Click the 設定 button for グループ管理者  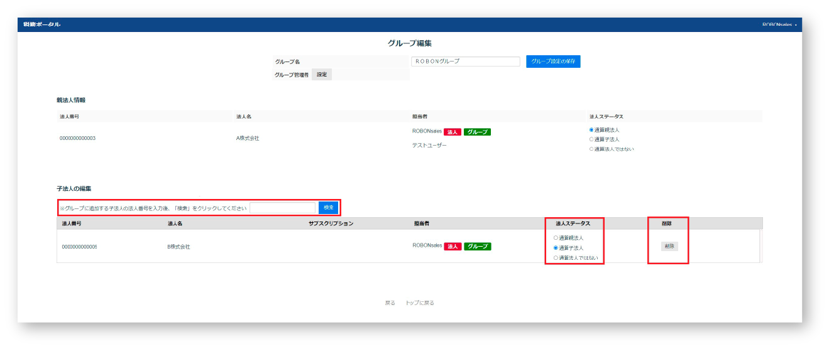click(322, 75)
